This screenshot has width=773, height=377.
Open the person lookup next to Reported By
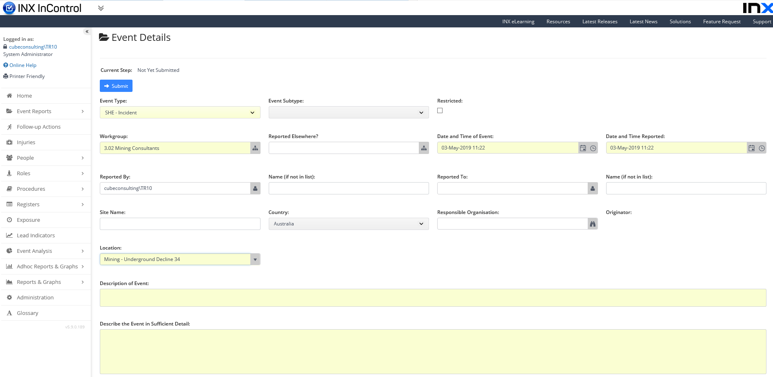(x=255, y=188)
